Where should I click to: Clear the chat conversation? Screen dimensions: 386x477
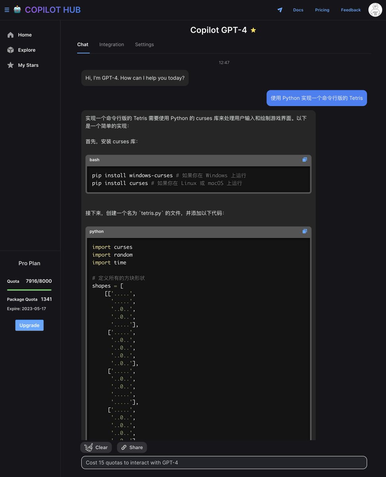tap(96, 447)
